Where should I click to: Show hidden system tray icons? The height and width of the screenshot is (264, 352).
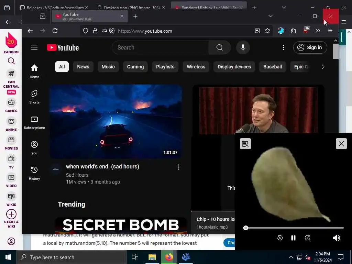click(x=291, y=257)
